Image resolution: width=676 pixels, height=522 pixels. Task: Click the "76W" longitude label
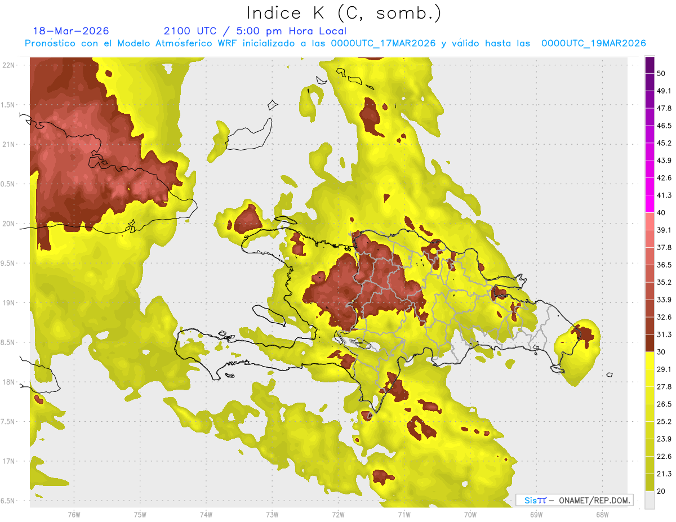[x=74, y=514]
